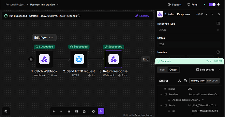Select the pointer selection tool
Screen dimensions: 225x117
[x=101, y=111]
